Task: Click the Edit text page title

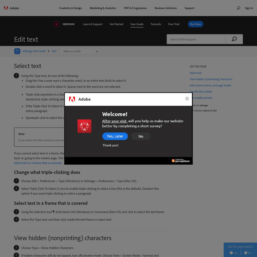Action: pyautogui.click(x=26, y=39)
